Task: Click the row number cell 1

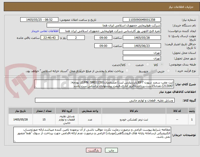Action: [x=192, y=119]
